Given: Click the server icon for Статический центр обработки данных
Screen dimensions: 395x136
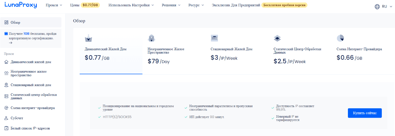Looking at the screenshot, I should point(6,96).
